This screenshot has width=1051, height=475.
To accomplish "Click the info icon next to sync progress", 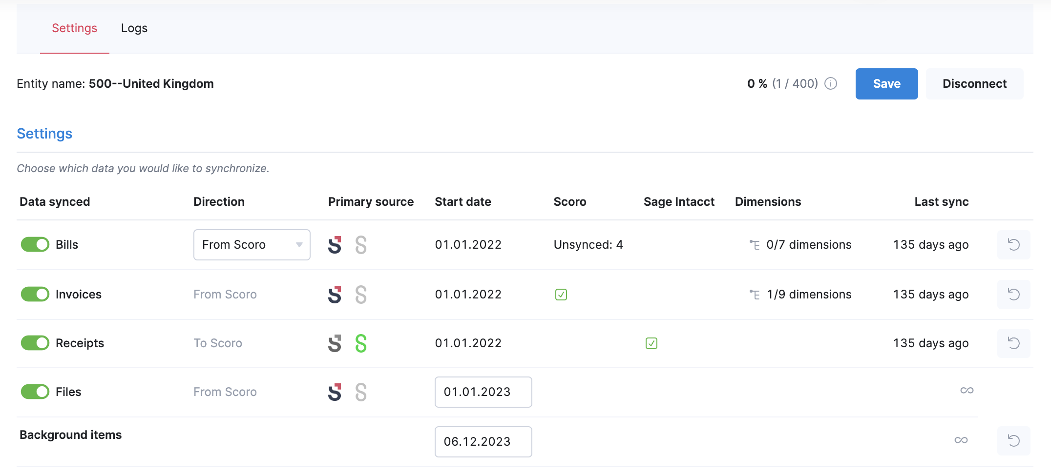I will 830,83.
